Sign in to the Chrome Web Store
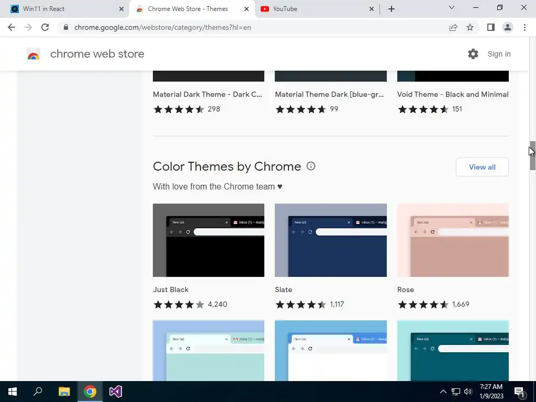Screen dimensions: 536x402 (x=499, y=54)
